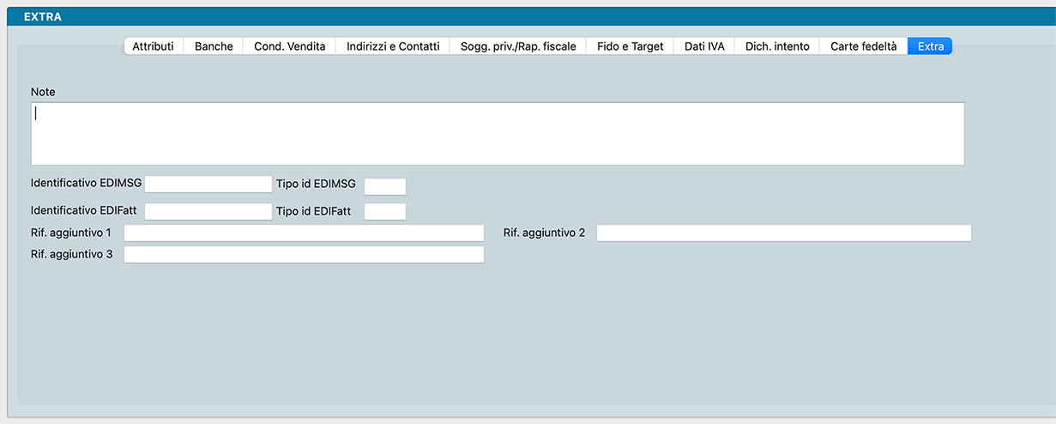The width and height of the screenshot is (1056, 424).
Task: Click the Tipo id EDIMSG field
Action: point(384,186)
